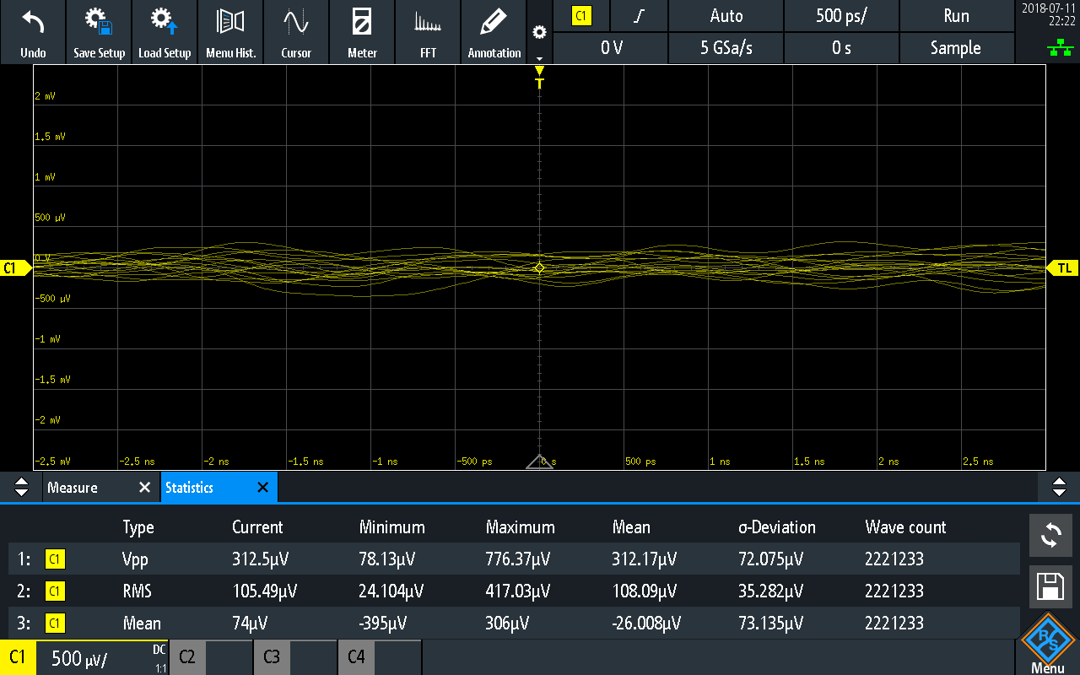The height and width of the screenshot is (675, 1080).
Task: Activate the Cursor measurement tool
Action: click(296, 32)
